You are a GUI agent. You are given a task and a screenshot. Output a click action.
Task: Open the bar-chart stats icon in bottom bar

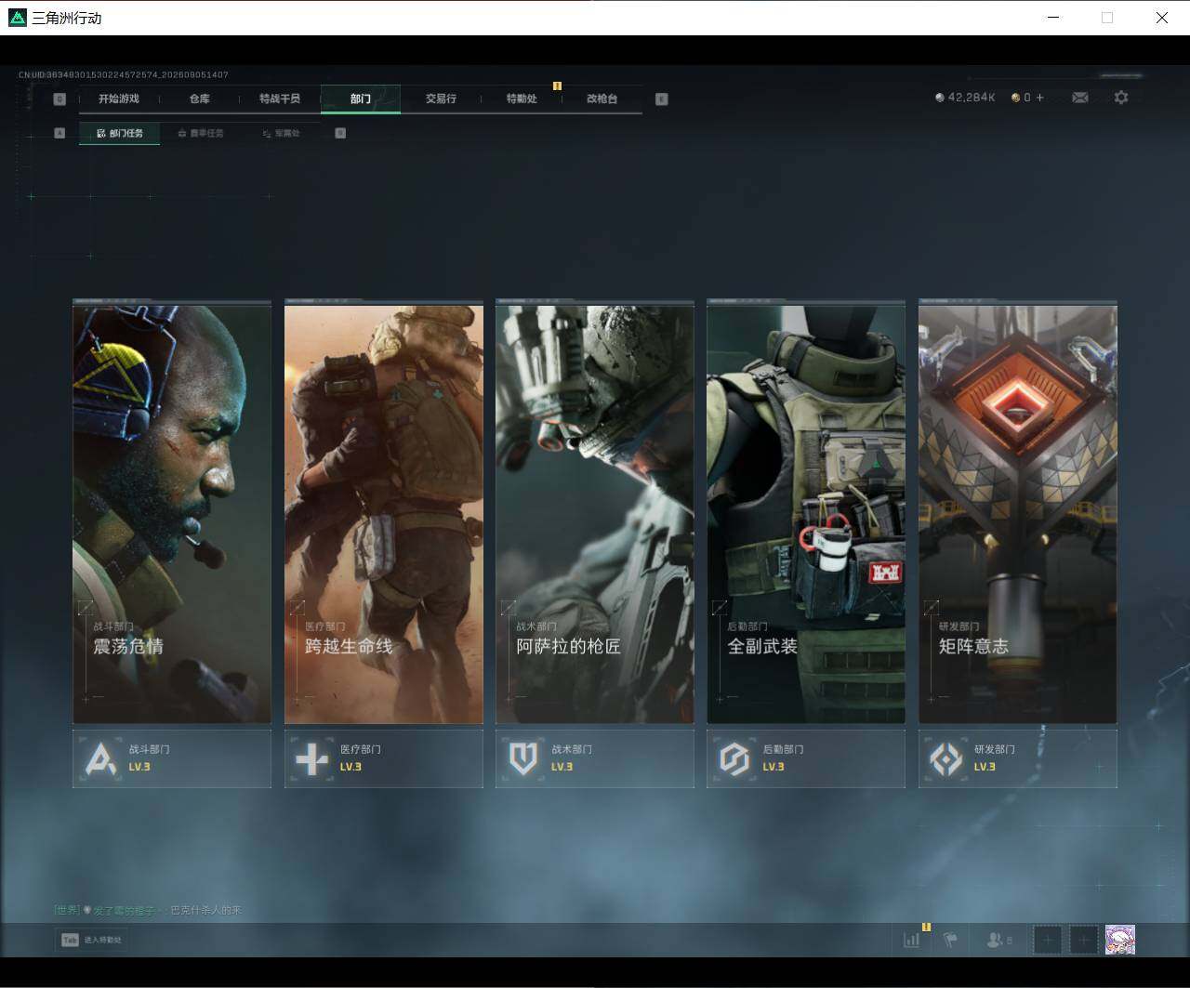[912, 940]
